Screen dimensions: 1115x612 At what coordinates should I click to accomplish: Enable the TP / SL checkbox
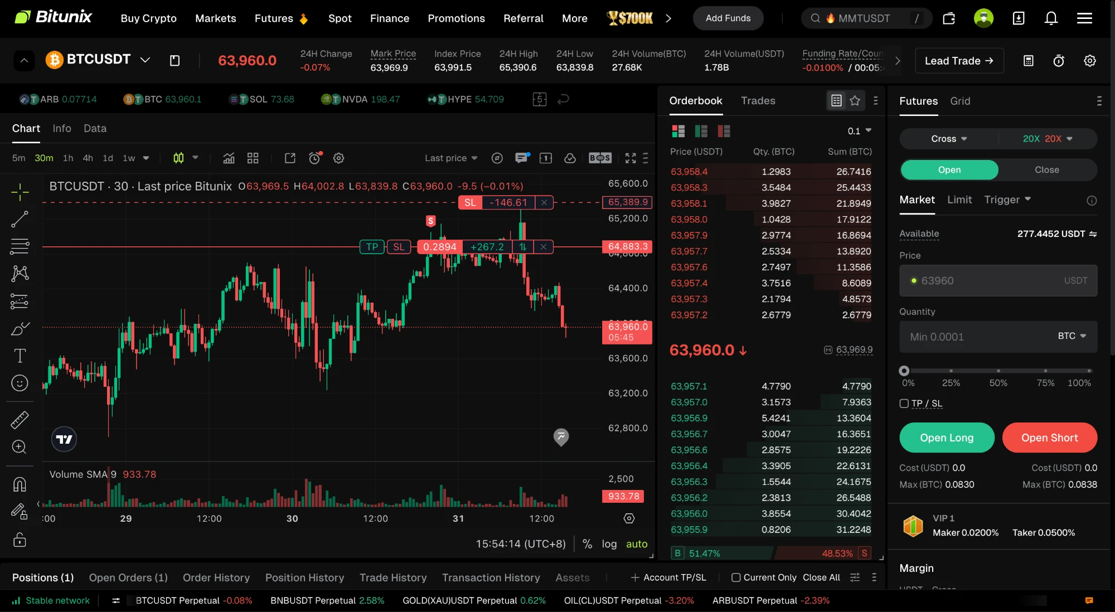pyautogui.click(x=904, y=404)
